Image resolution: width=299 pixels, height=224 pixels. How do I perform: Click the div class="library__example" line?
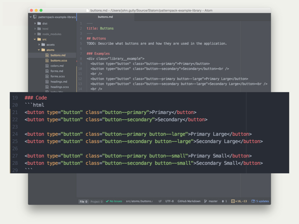[115, 59]
